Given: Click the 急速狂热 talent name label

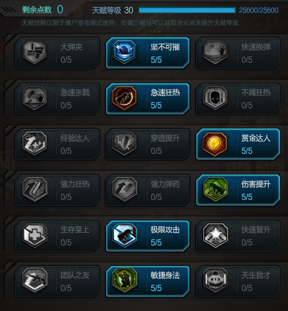Looking at the screenshot, I should tap(165, 93).
